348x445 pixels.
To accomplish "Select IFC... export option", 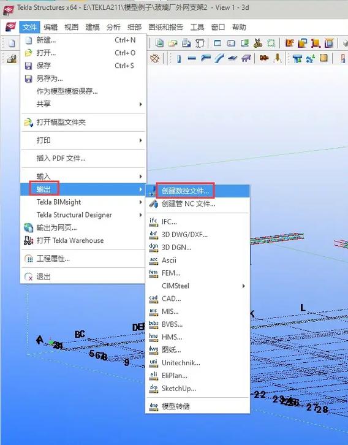I will [198, 222].
